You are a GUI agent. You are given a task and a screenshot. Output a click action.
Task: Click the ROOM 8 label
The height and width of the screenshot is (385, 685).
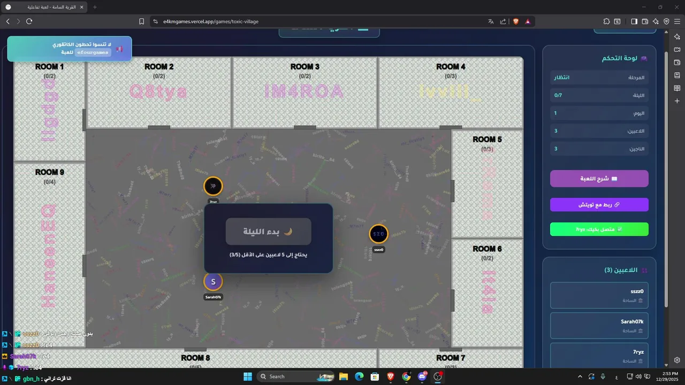(195, 358)
